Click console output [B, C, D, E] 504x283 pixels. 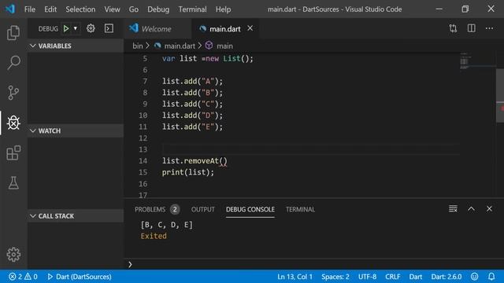pyautogui.click(x=166, y=225)
